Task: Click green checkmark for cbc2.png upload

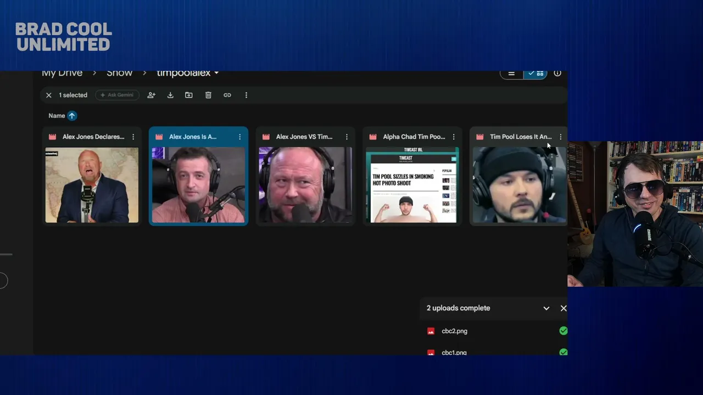Action: (563, 331)
